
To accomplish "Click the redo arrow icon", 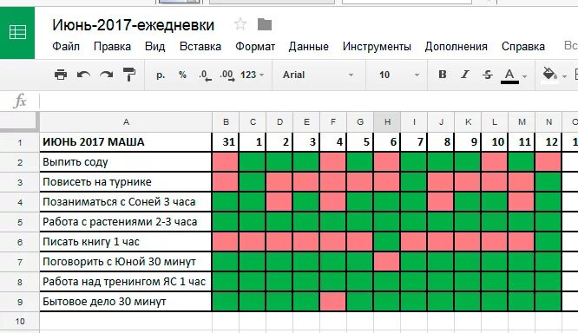I will coord(107,75).
